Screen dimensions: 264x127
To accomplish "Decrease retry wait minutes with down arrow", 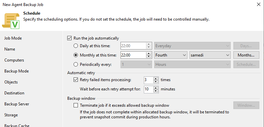I will point(156,91).
